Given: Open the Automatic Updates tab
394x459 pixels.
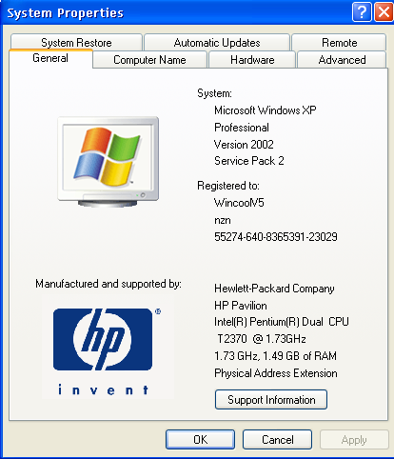Looking at the screenshot, I should click(x=217, y=42).
